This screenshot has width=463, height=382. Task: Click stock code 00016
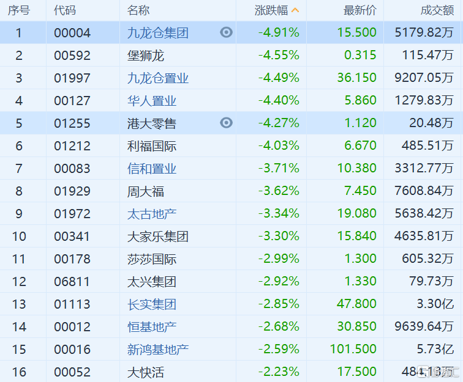72,350
